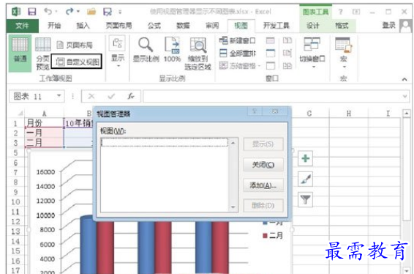Select column H header
This screenshot has width=414, height=274.
[348, 114]
